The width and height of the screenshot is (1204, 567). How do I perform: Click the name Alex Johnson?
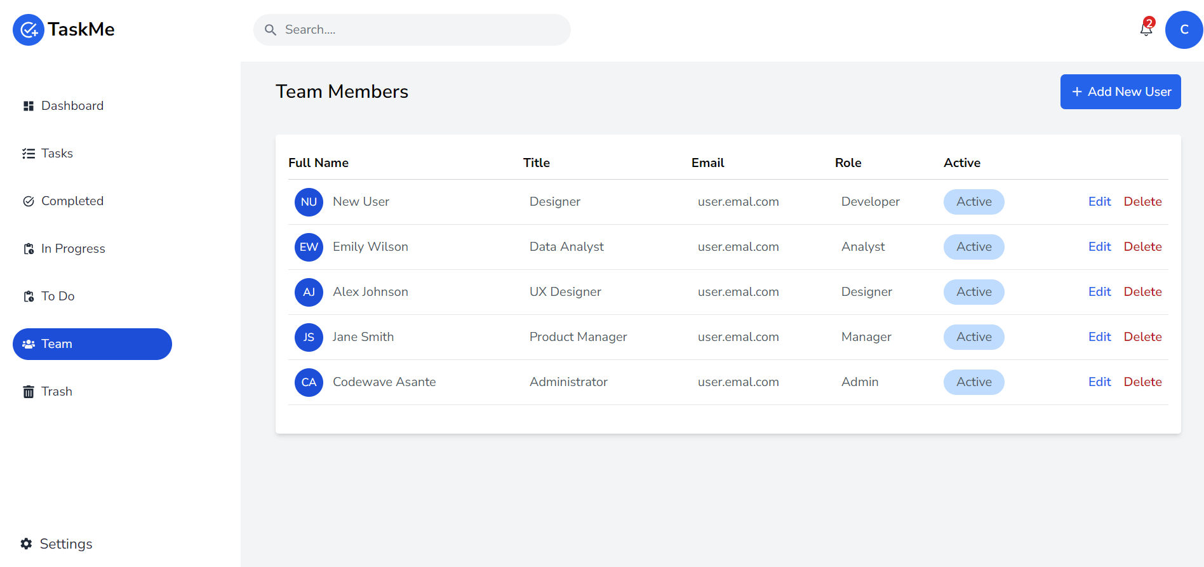pos(371,292)
